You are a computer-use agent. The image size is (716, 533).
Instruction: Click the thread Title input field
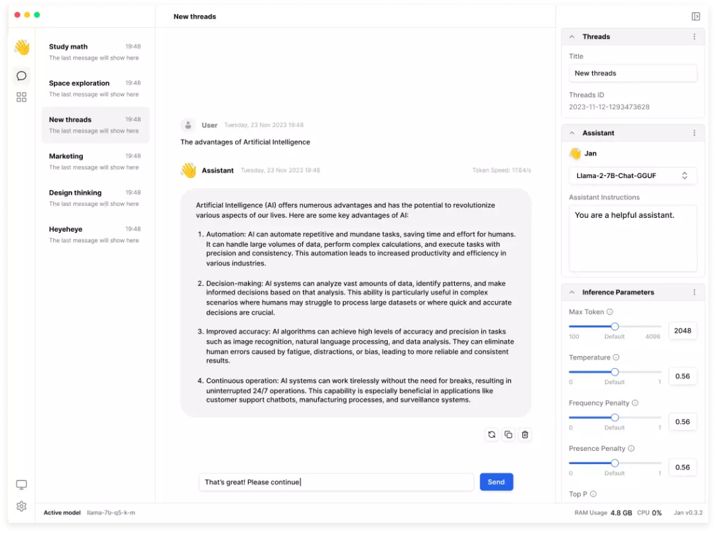coord(632,73)
